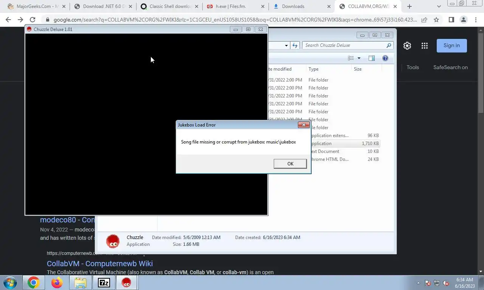Screen dimensions: 484x290
Task: Go forward in Chrome
Action: coord(20,20)
